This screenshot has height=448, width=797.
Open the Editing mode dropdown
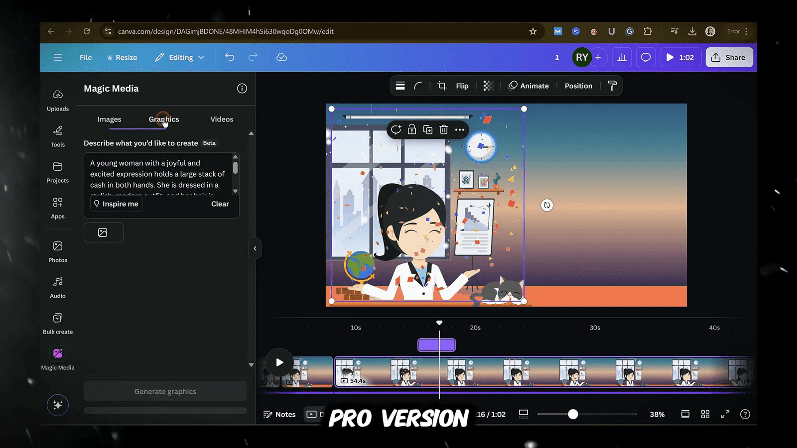pyautogui.click(x=179, y=57)
